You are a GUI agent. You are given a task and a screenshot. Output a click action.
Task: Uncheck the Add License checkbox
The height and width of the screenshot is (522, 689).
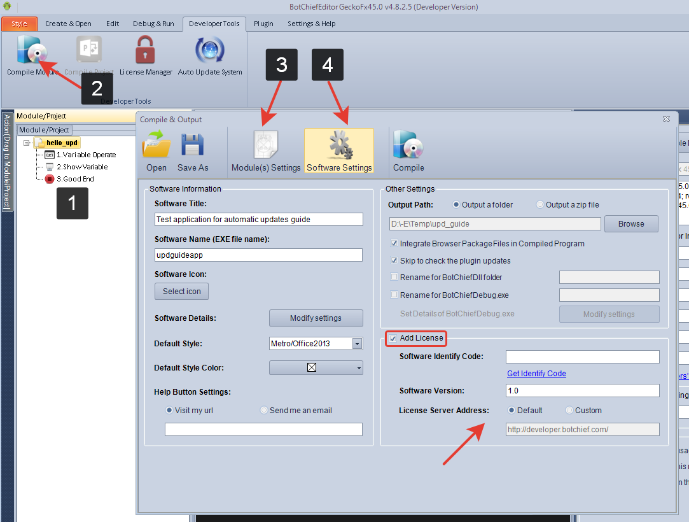click(393, 338)
